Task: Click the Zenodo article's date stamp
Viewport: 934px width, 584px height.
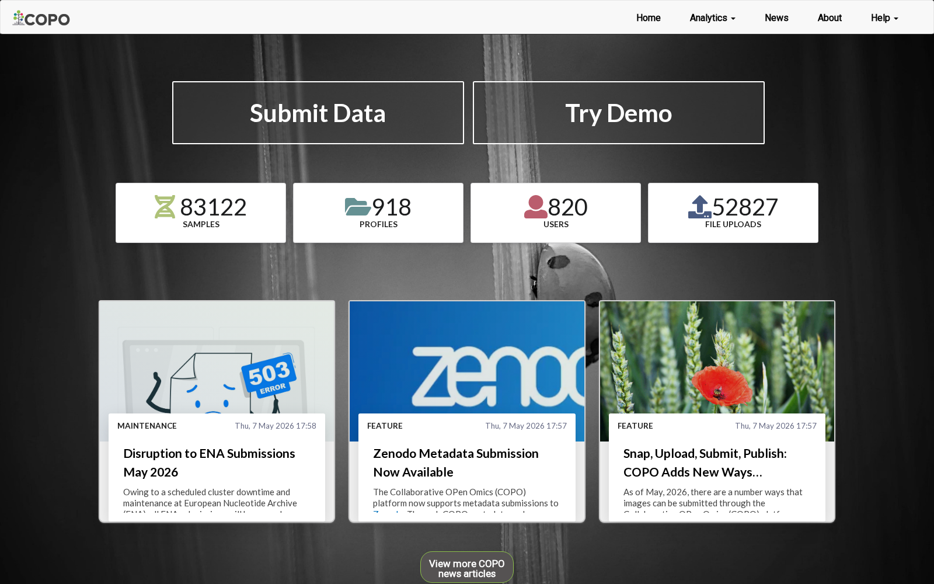Action: click(x=526, y=426)
